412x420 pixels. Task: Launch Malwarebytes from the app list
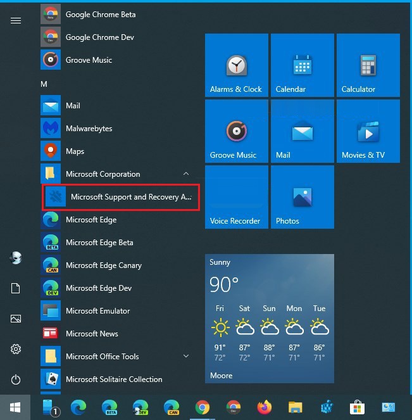pyautogui.click(x=118, y=129)
